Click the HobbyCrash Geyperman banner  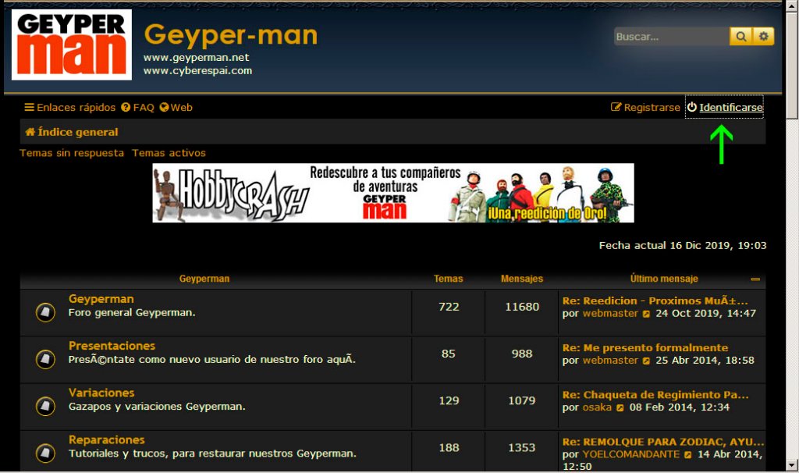coord(392,193)
